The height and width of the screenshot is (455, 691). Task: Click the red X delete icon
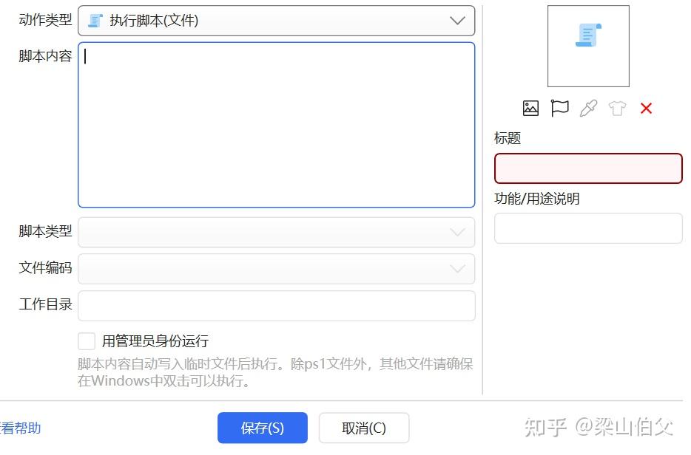pos(646,108)
